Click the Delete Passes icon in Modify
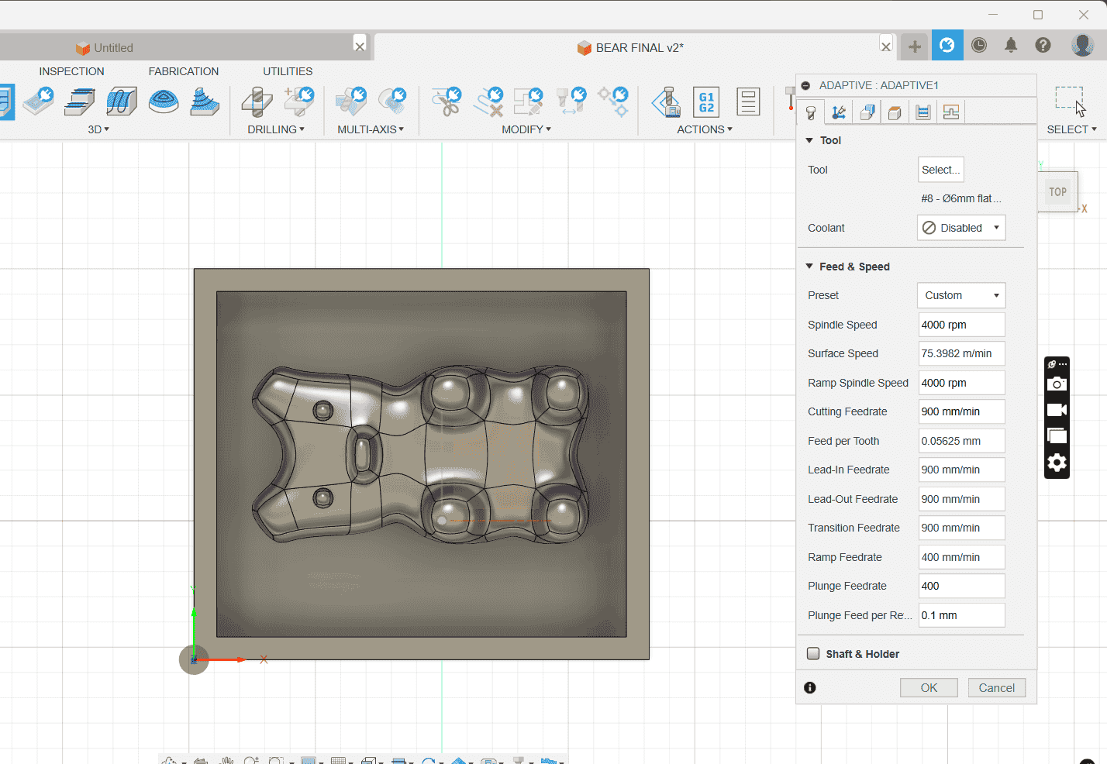The width and height of the screenshot is (1107, 764). [488, 102]
